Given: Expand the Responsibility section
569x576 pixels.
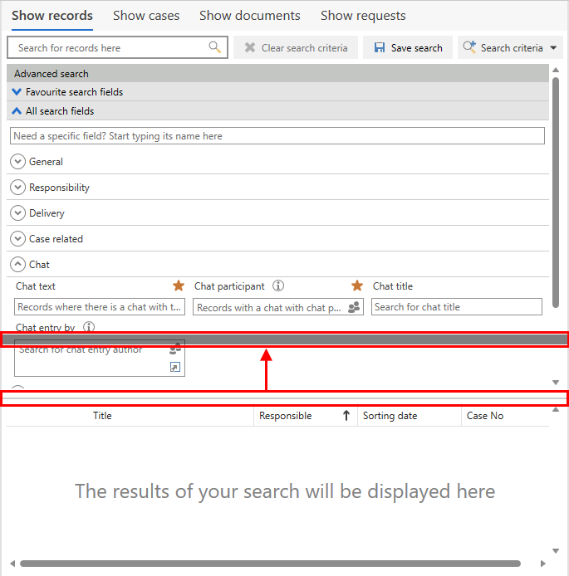Looking at the screenshot, I should pyautogui.click(x=17, y=188).
